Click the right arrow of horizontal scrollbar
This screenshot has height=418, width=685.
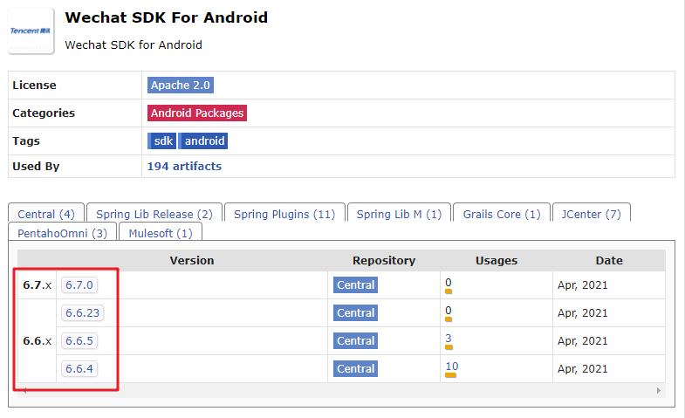point(658,390)
